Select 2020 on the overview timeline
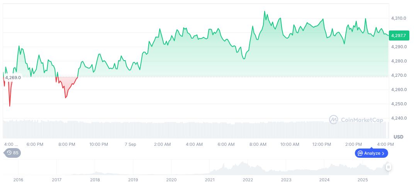 pos(171,180)
